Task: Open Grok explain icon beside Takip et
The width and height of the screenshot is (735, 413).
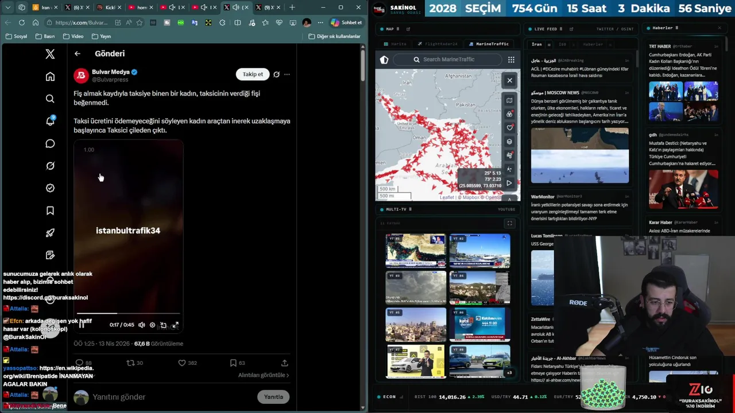Action: pyautogui.click(x=276, y=74)
